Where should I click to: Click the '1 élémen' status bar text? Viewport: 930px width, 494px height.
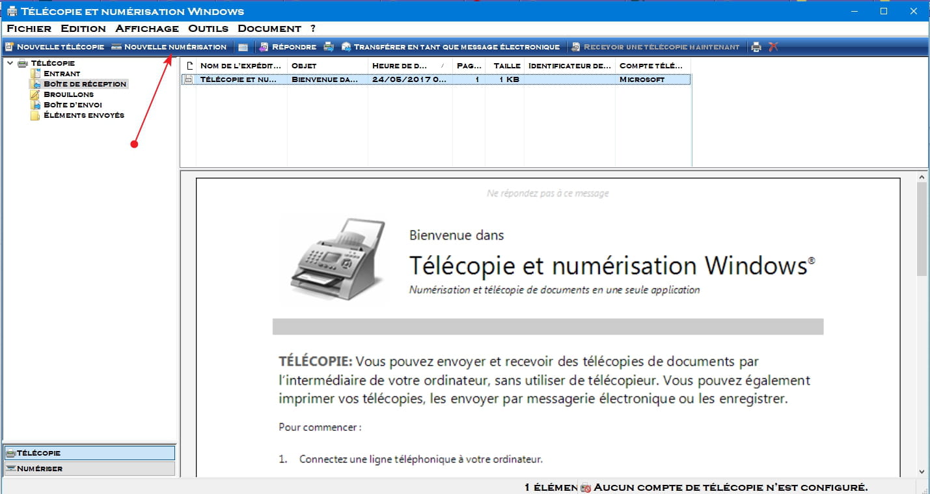tap(551, 487)
